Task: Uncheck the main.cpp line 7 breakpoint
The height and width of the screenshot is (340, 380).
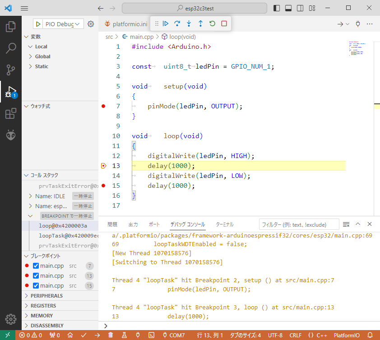Action: 36,266
